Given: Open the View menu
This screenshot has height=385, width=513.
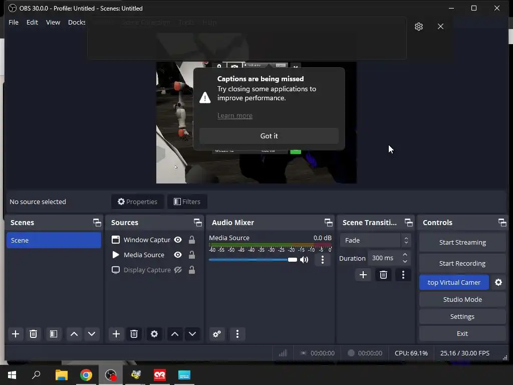Looking at the screenshot, I should click(53, 22).
